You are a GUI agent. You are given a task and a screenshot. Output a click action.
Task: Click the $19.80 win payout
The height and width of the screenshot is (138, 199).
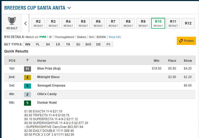point(157,68)
